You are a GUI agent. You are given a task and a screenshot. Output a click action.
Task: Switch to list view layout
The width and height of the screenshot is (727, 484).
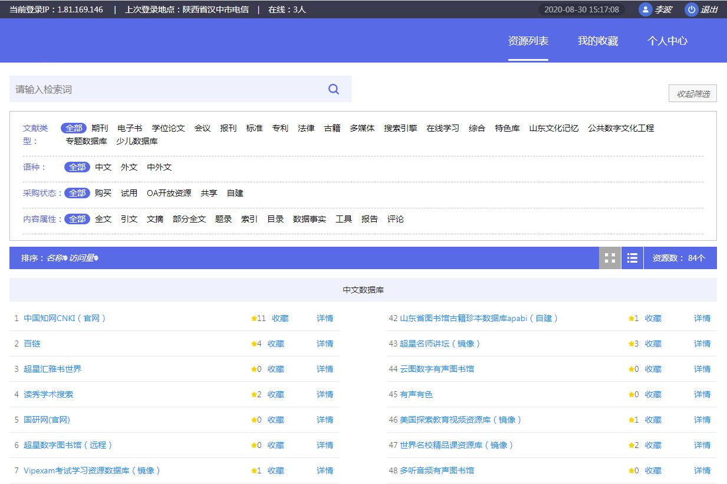point(632,258)
